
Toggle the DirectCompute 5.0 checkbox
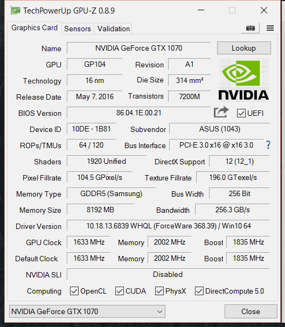(199, 291)
